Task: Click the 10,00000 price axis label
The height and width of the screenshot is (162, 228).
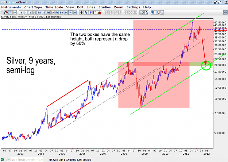Action: (x=220, y=99)
